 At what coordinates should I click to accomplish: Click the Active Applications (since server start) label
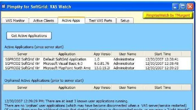[x=34, y=47]
